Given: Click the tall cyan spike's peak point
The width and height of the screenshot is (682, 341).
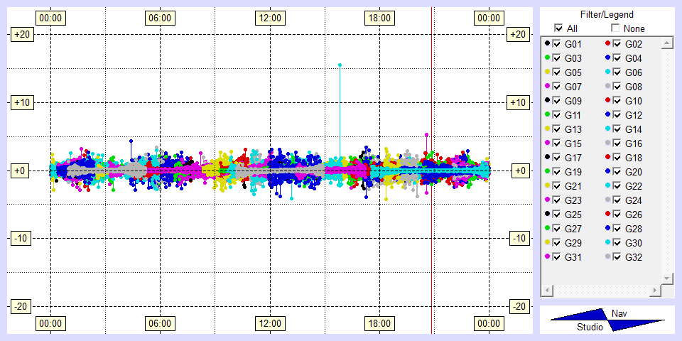Looking at the screenshot, I should (x=340, y=65).
